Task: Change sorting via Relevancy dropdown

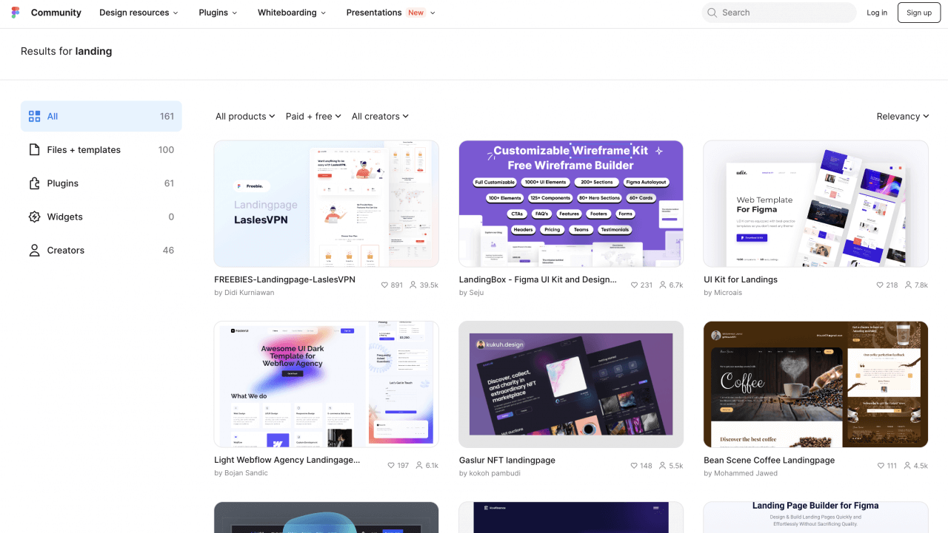Action: [x=902, y=116]
